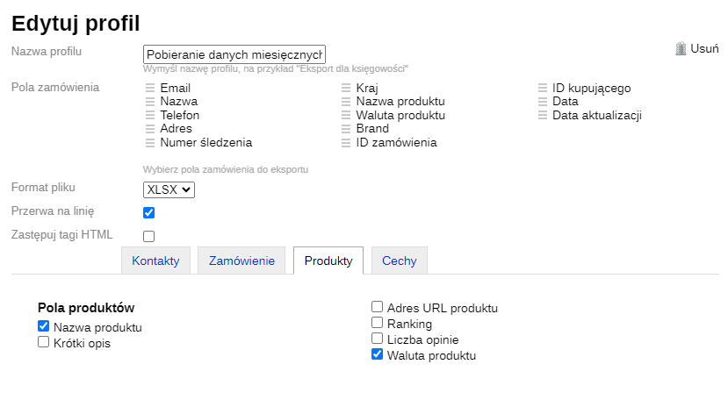Click the drag handle icon beside Email
Image resolution: width=728 pixels, height=407 pixels.
[x=149, y=89]
